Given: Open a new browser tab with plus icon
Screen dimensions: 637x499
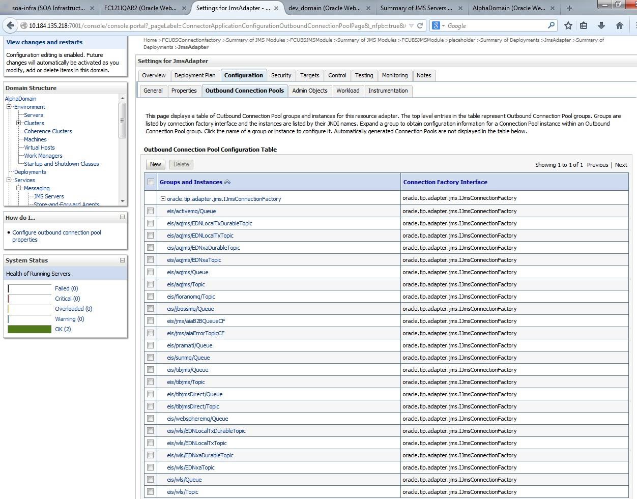Looking at the screenshot, I should 569,8.
